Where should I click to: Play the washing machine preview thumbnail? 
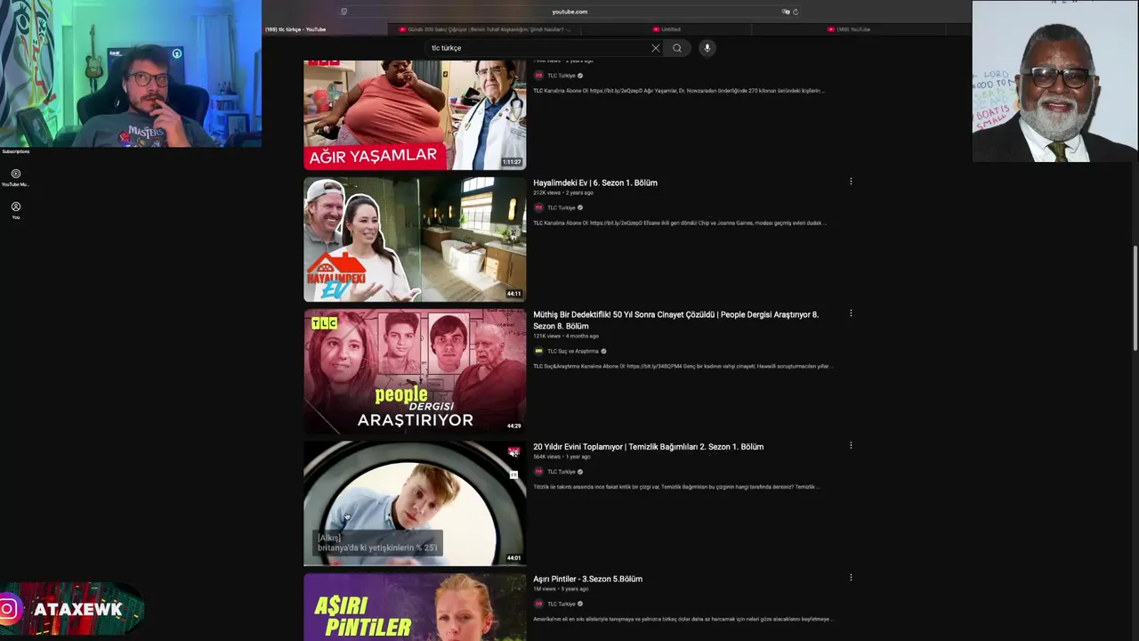coord(415,503)
